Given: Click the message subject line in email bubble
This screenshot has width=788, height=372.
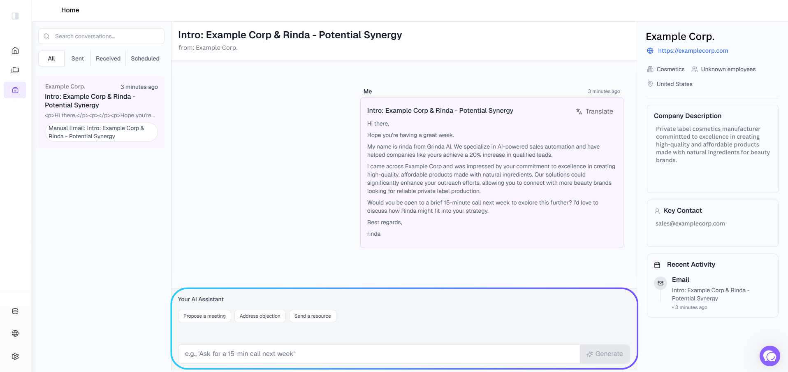Looking at the screenshot, I should [440, 111].
